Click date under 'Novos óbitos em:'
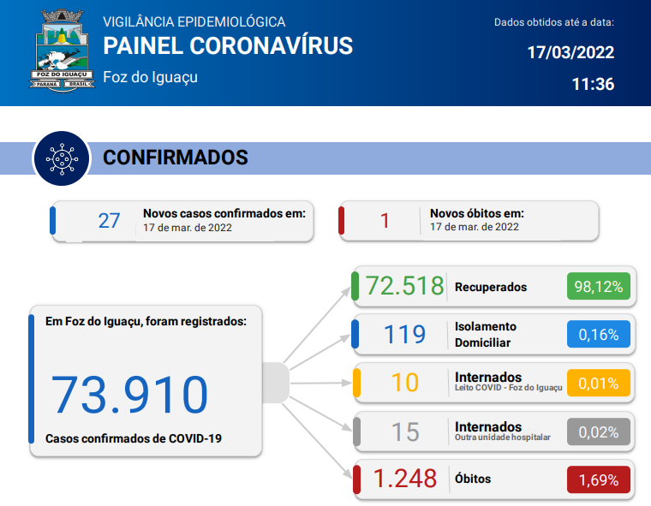This screenshot has height=506, width=651. [475, 227]
